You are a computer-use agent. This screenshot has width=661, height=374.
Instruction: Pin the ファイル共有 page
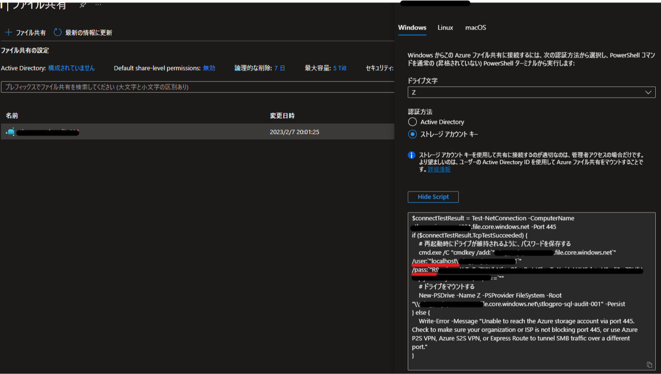[82, 5]
